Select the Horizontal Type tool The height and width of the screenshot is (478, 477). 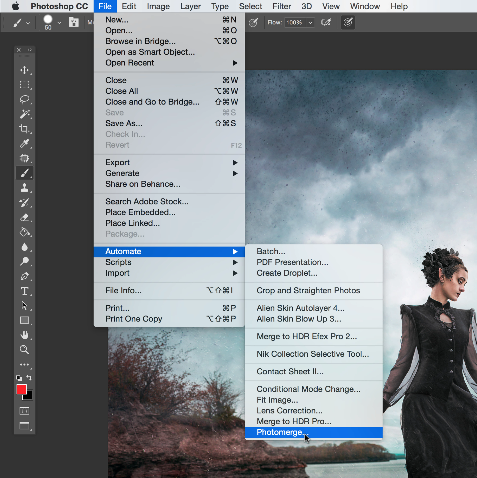(x=24, y=291)
